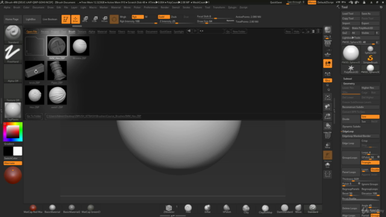This screenshot has height=217, width=386.
Task: Click Go To Folder button
Action: (x=34, y=116)
